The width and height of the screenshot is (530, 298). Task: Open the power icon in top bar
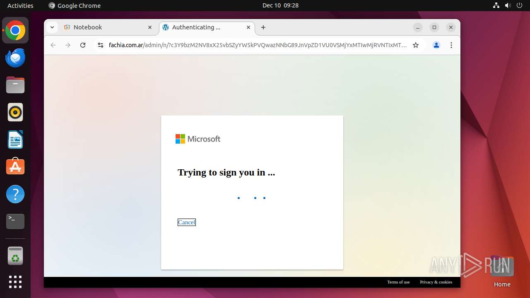[520, 5]
